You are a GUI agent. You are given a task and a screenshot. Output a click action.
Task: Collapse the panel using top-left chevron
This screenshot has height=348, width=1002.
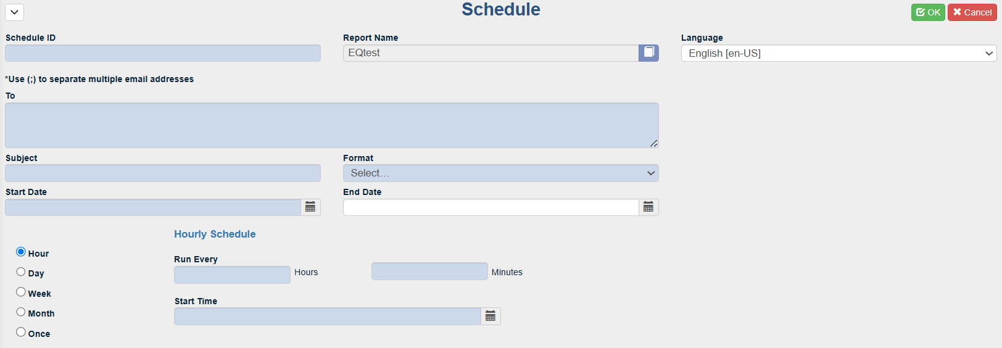[14, 12]
